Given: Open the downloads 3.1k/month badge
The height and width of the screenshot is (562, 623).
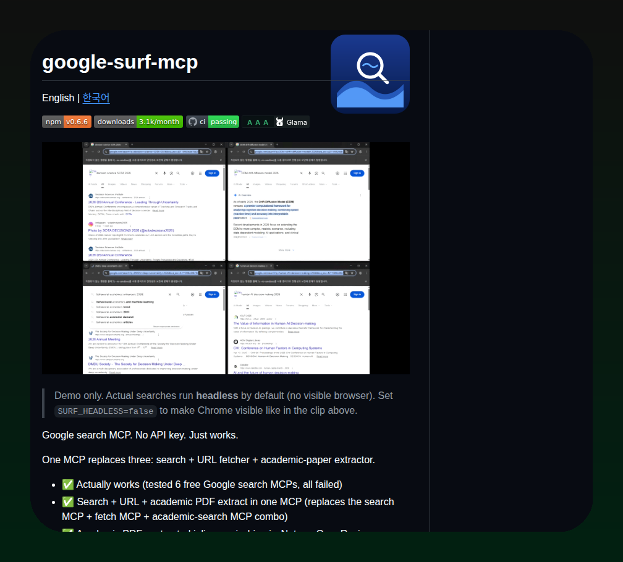Looking at the screenshot, I should [x=138, y=122].
